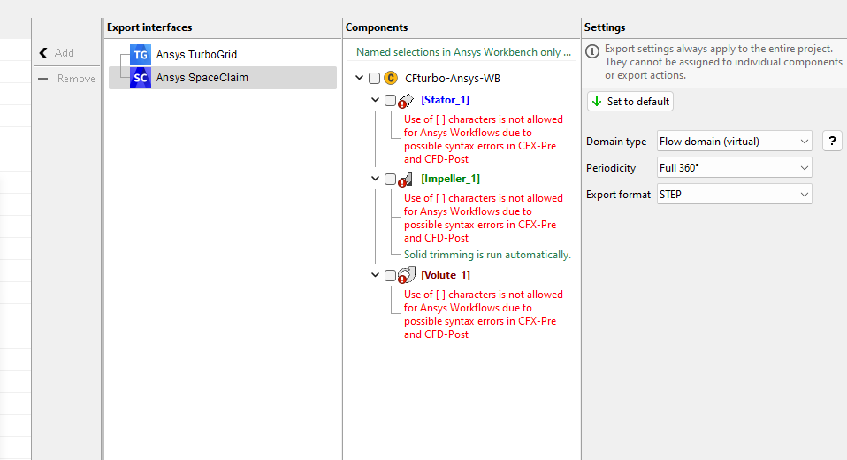Click the Ansys TurboGrid TG icon

click(141, 55)
